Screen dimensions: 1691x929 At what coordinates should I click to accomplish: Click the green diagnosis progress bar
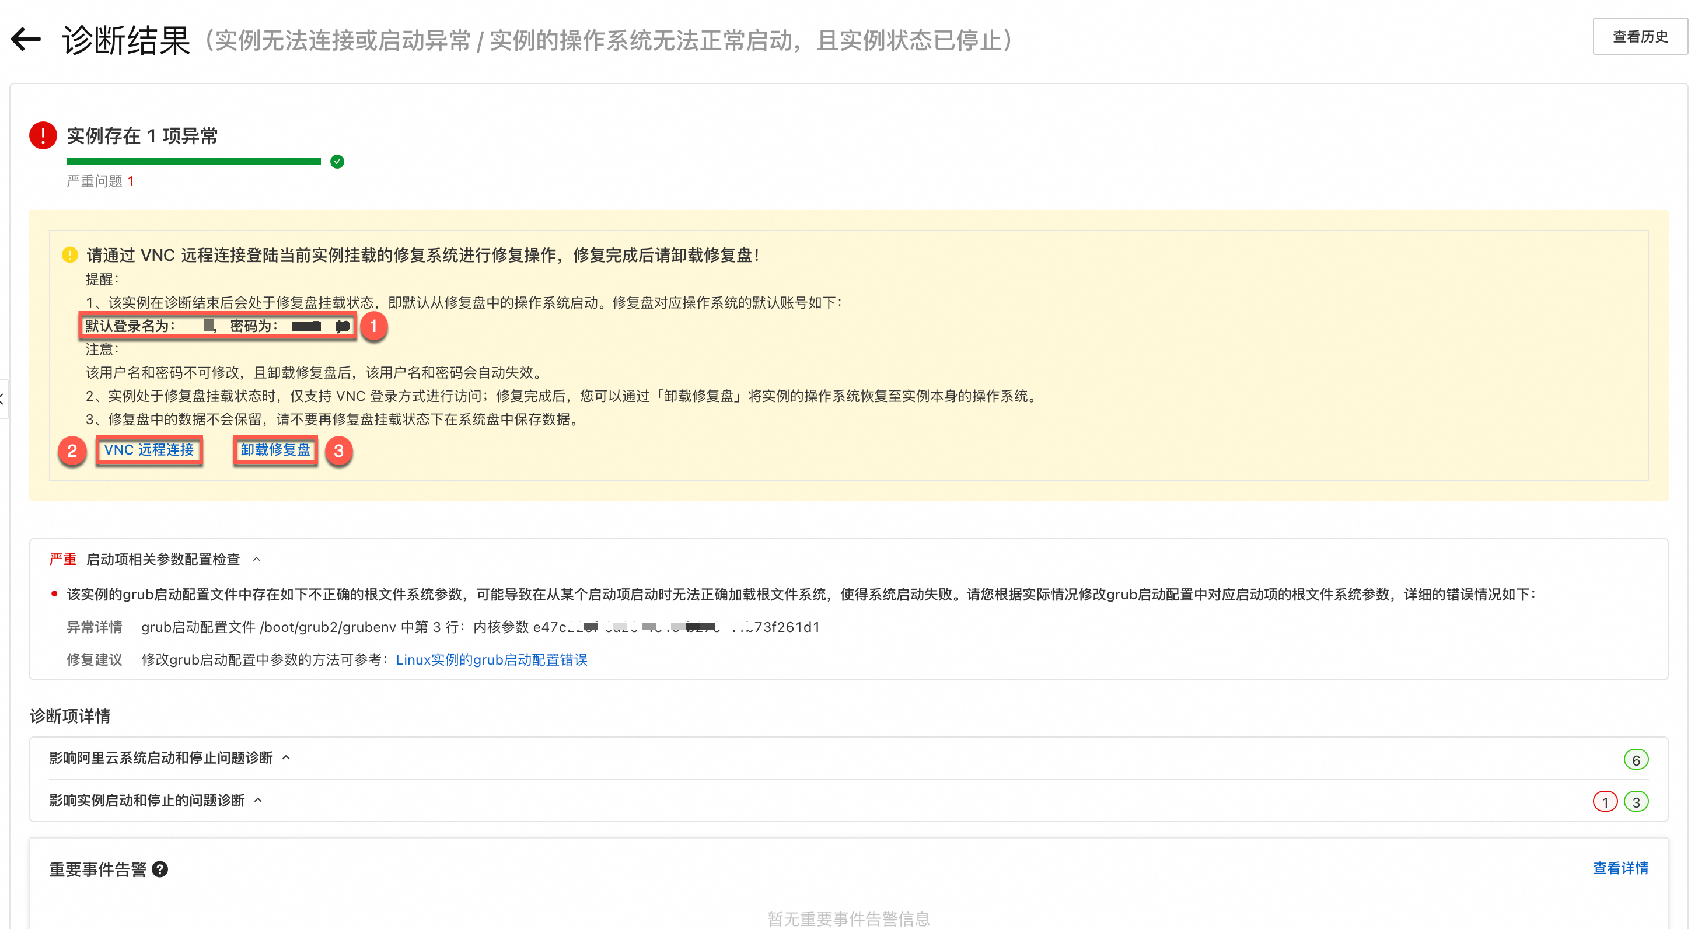193,162
